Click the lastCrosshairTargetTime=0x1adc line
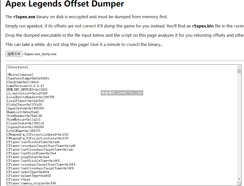This screenshot has height=186, width=244. coord(40,149)
